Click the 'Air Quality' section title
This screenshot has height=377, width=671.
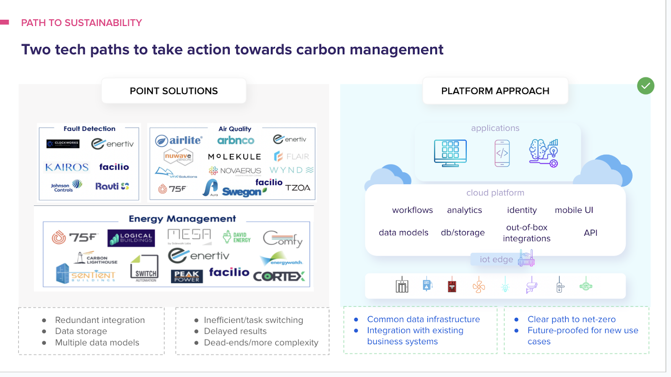pyautogui.click(x=235, y=129)
